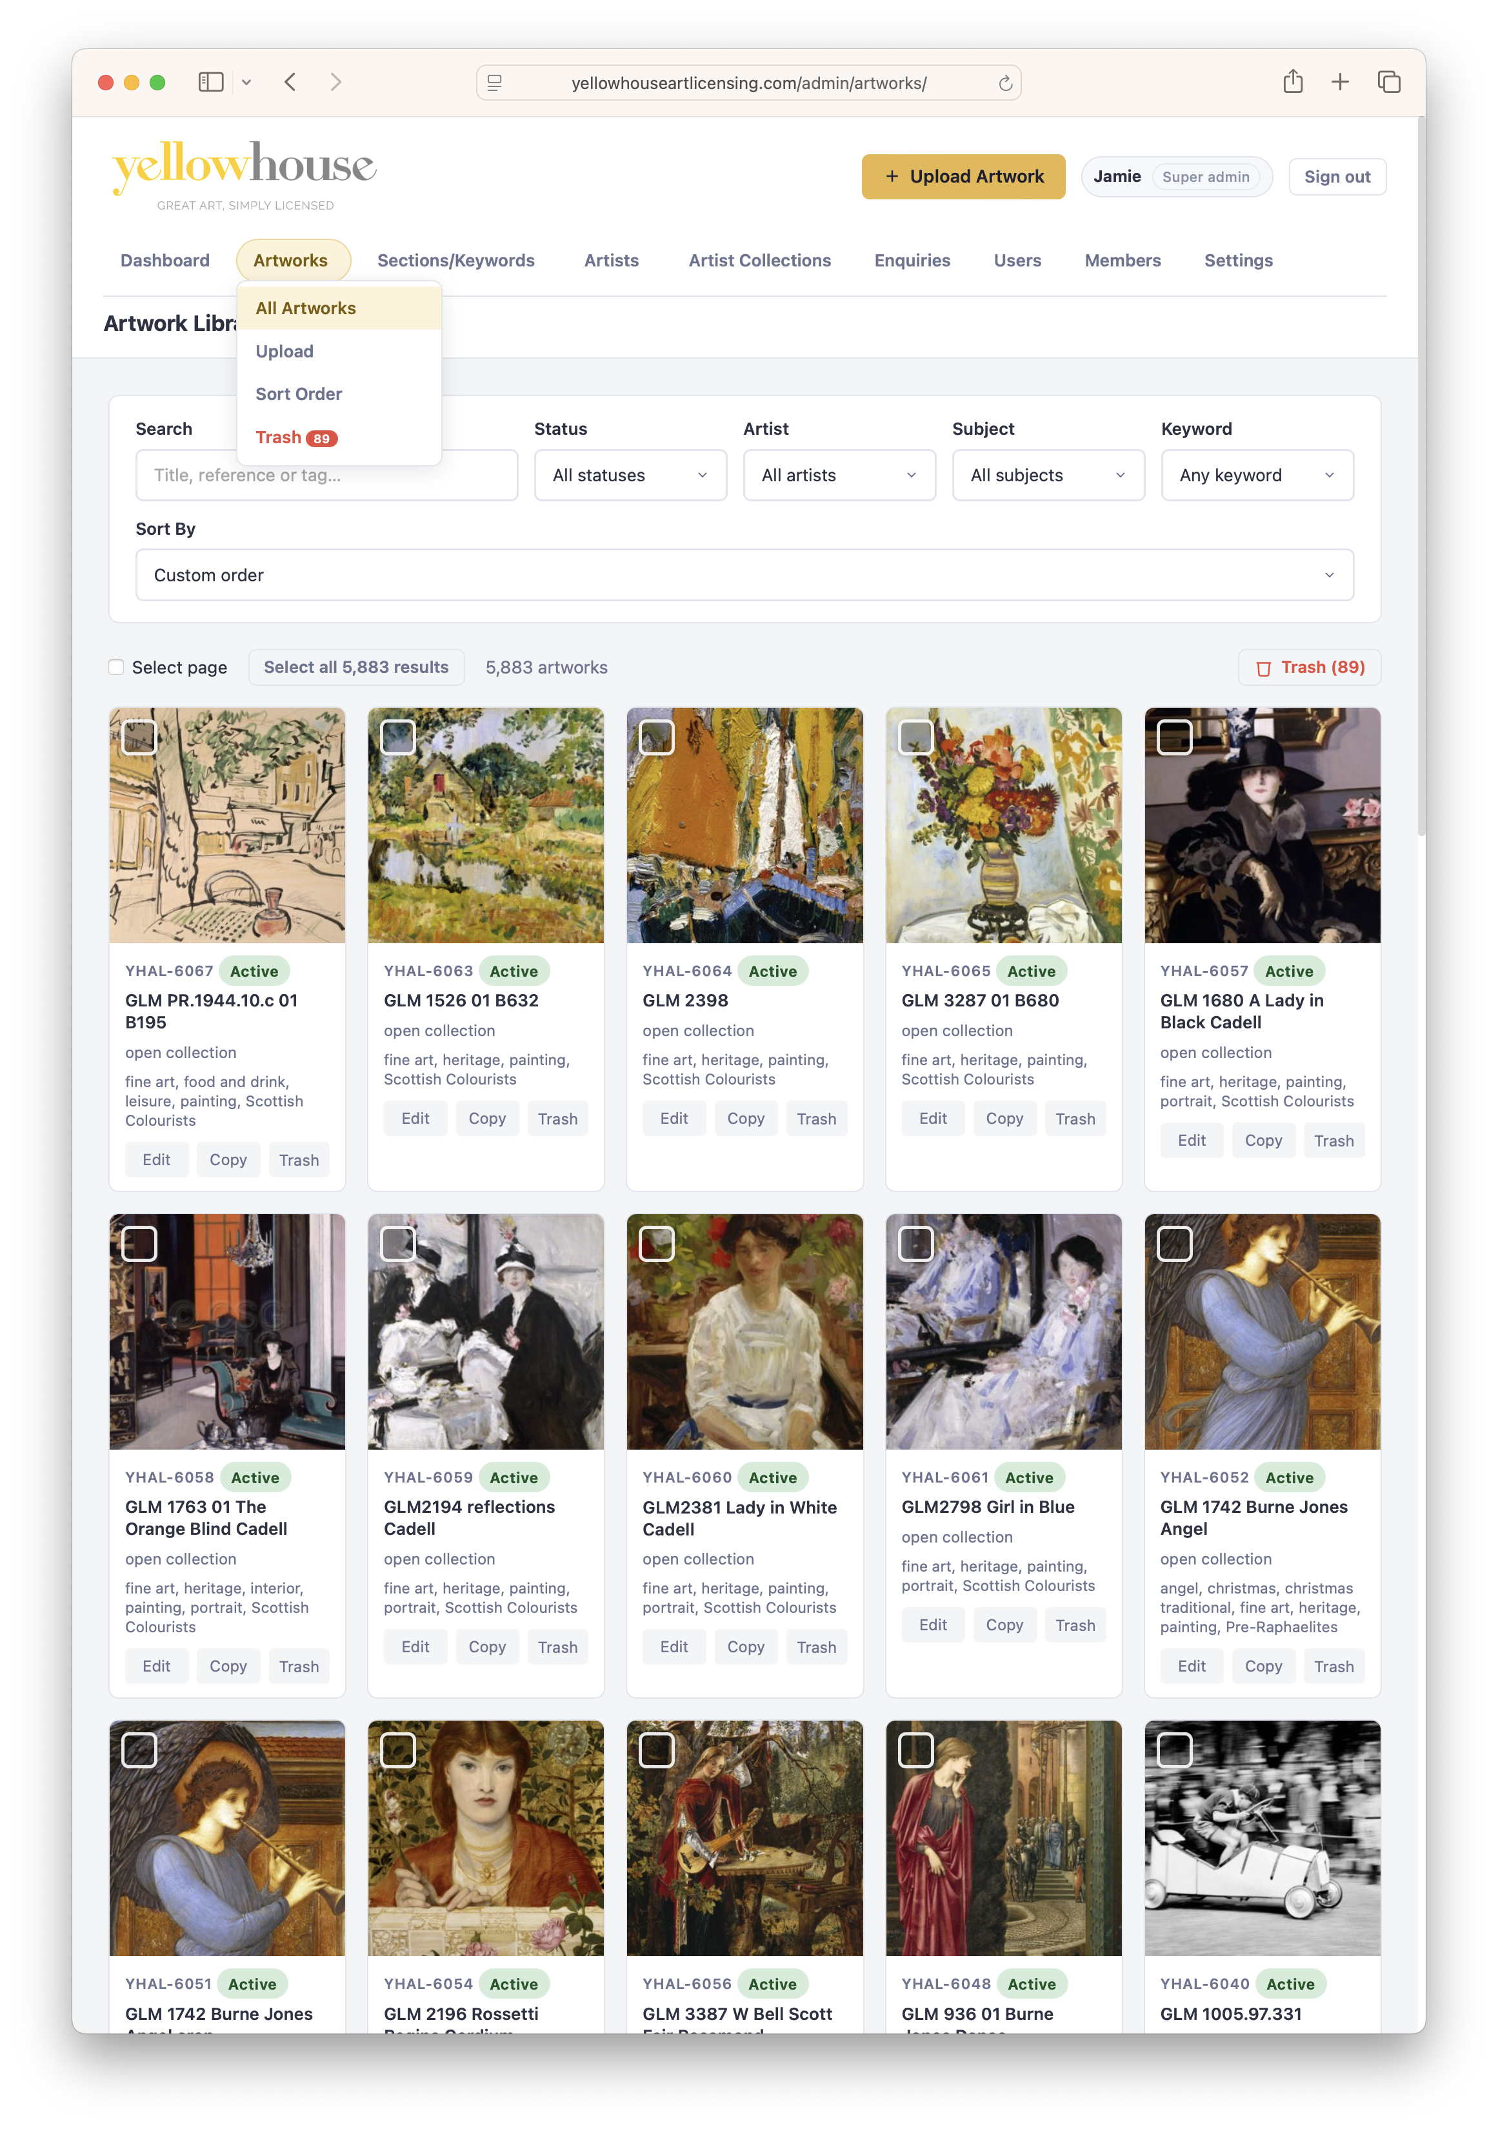Expand the sidebar options chevron in toolbar
Image resolution: width=1498 pixels, height=2129 pixels.
pyautogui.click(x=246, y=83)
